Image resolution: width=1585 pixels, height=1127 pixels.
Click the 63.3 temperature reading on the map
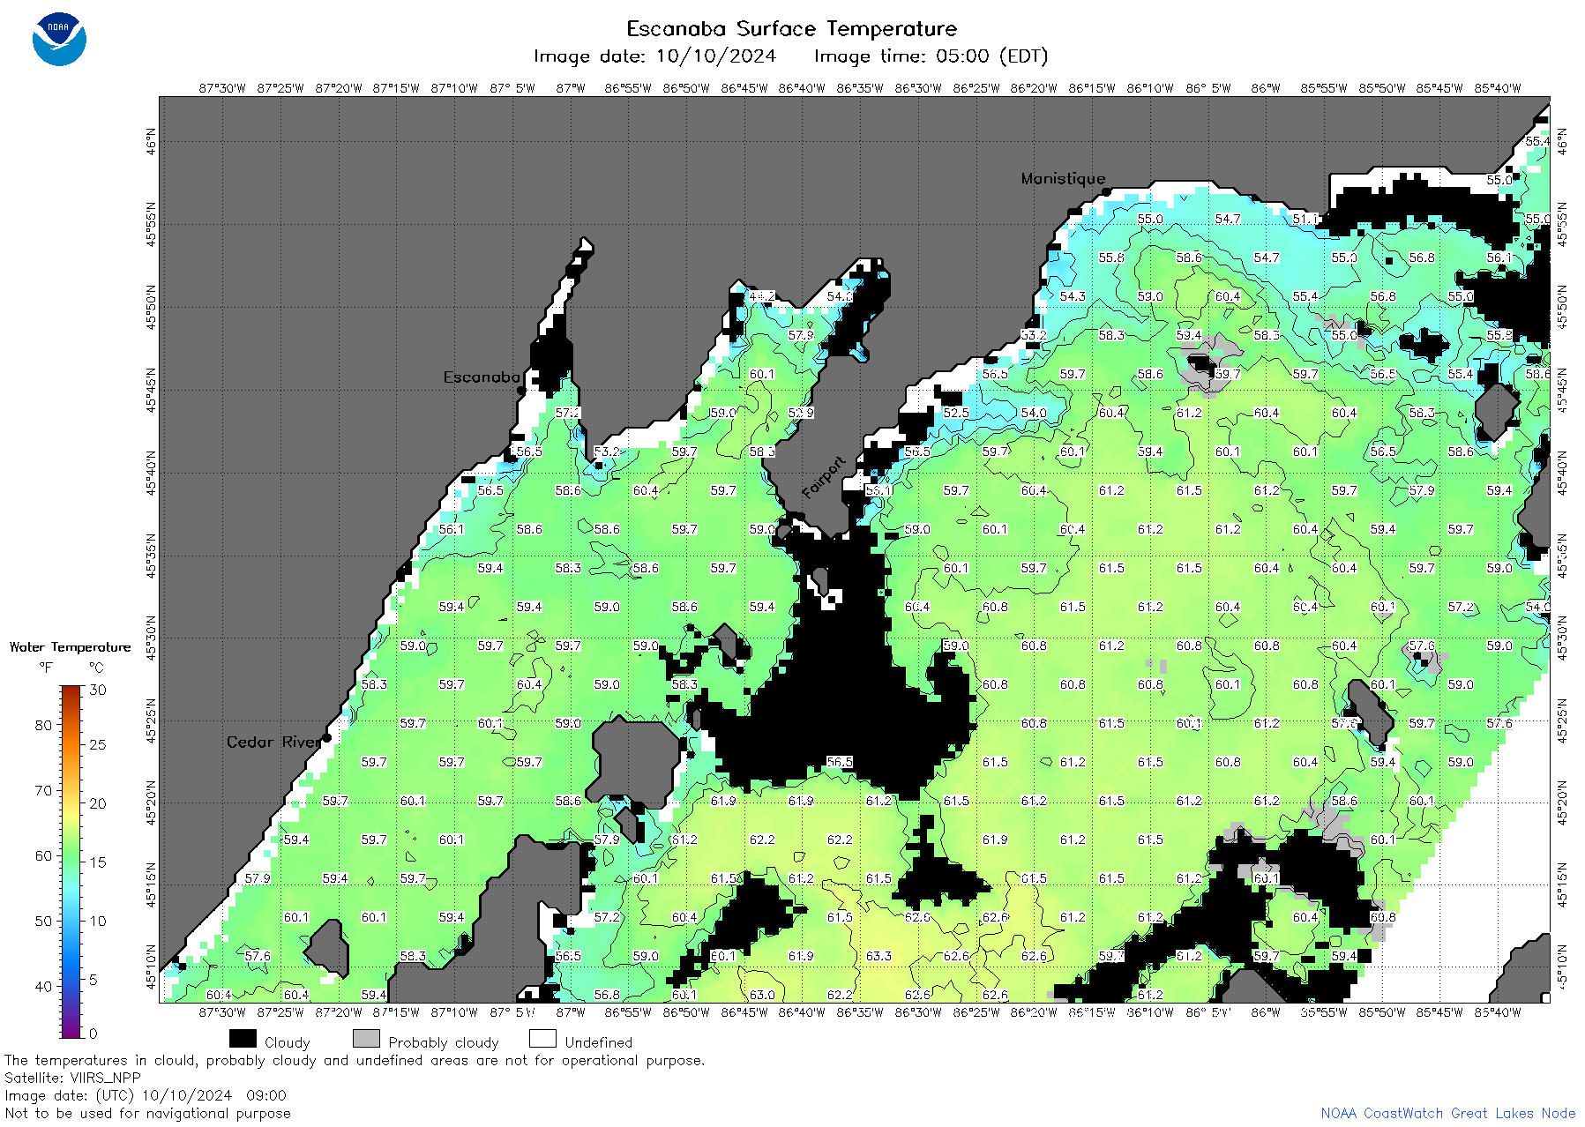878,956
